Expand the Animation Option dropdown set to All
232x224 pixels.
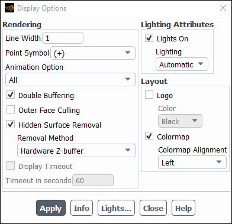(x=70, y=80)
